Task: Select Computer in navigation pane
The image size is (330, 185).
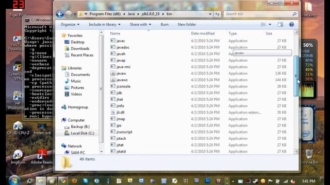Action: point(76,120)
